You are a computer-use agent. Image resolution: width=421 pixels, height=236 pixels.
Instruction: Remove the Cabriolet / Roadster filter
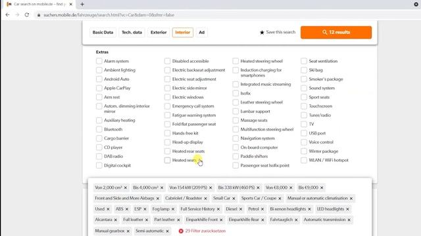point(205,199)
